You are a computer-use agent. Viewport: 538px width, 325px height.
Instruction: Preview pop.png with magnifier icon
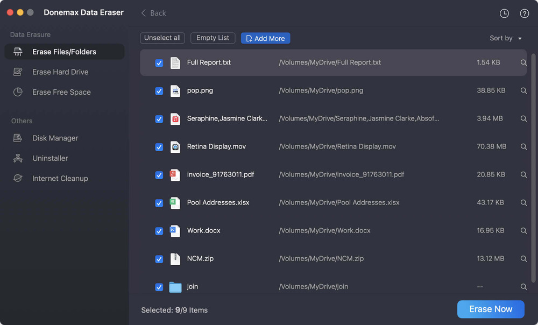pyautogui.click(x=523, y=90)
